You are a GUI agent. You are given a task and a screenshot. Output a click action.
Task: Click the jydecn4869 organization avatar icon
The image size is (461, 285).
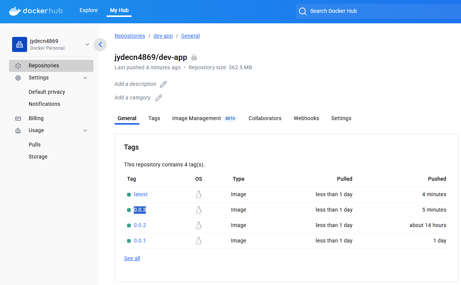[20, 44]
